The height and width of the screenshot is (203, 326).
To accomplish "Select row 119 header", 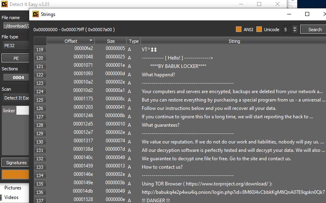I will click(x=40, y=50).
